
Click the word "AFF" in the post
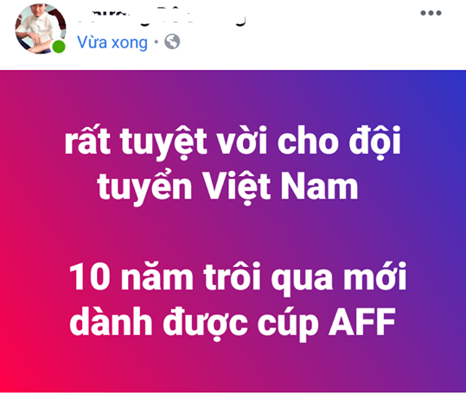[362, 322]
